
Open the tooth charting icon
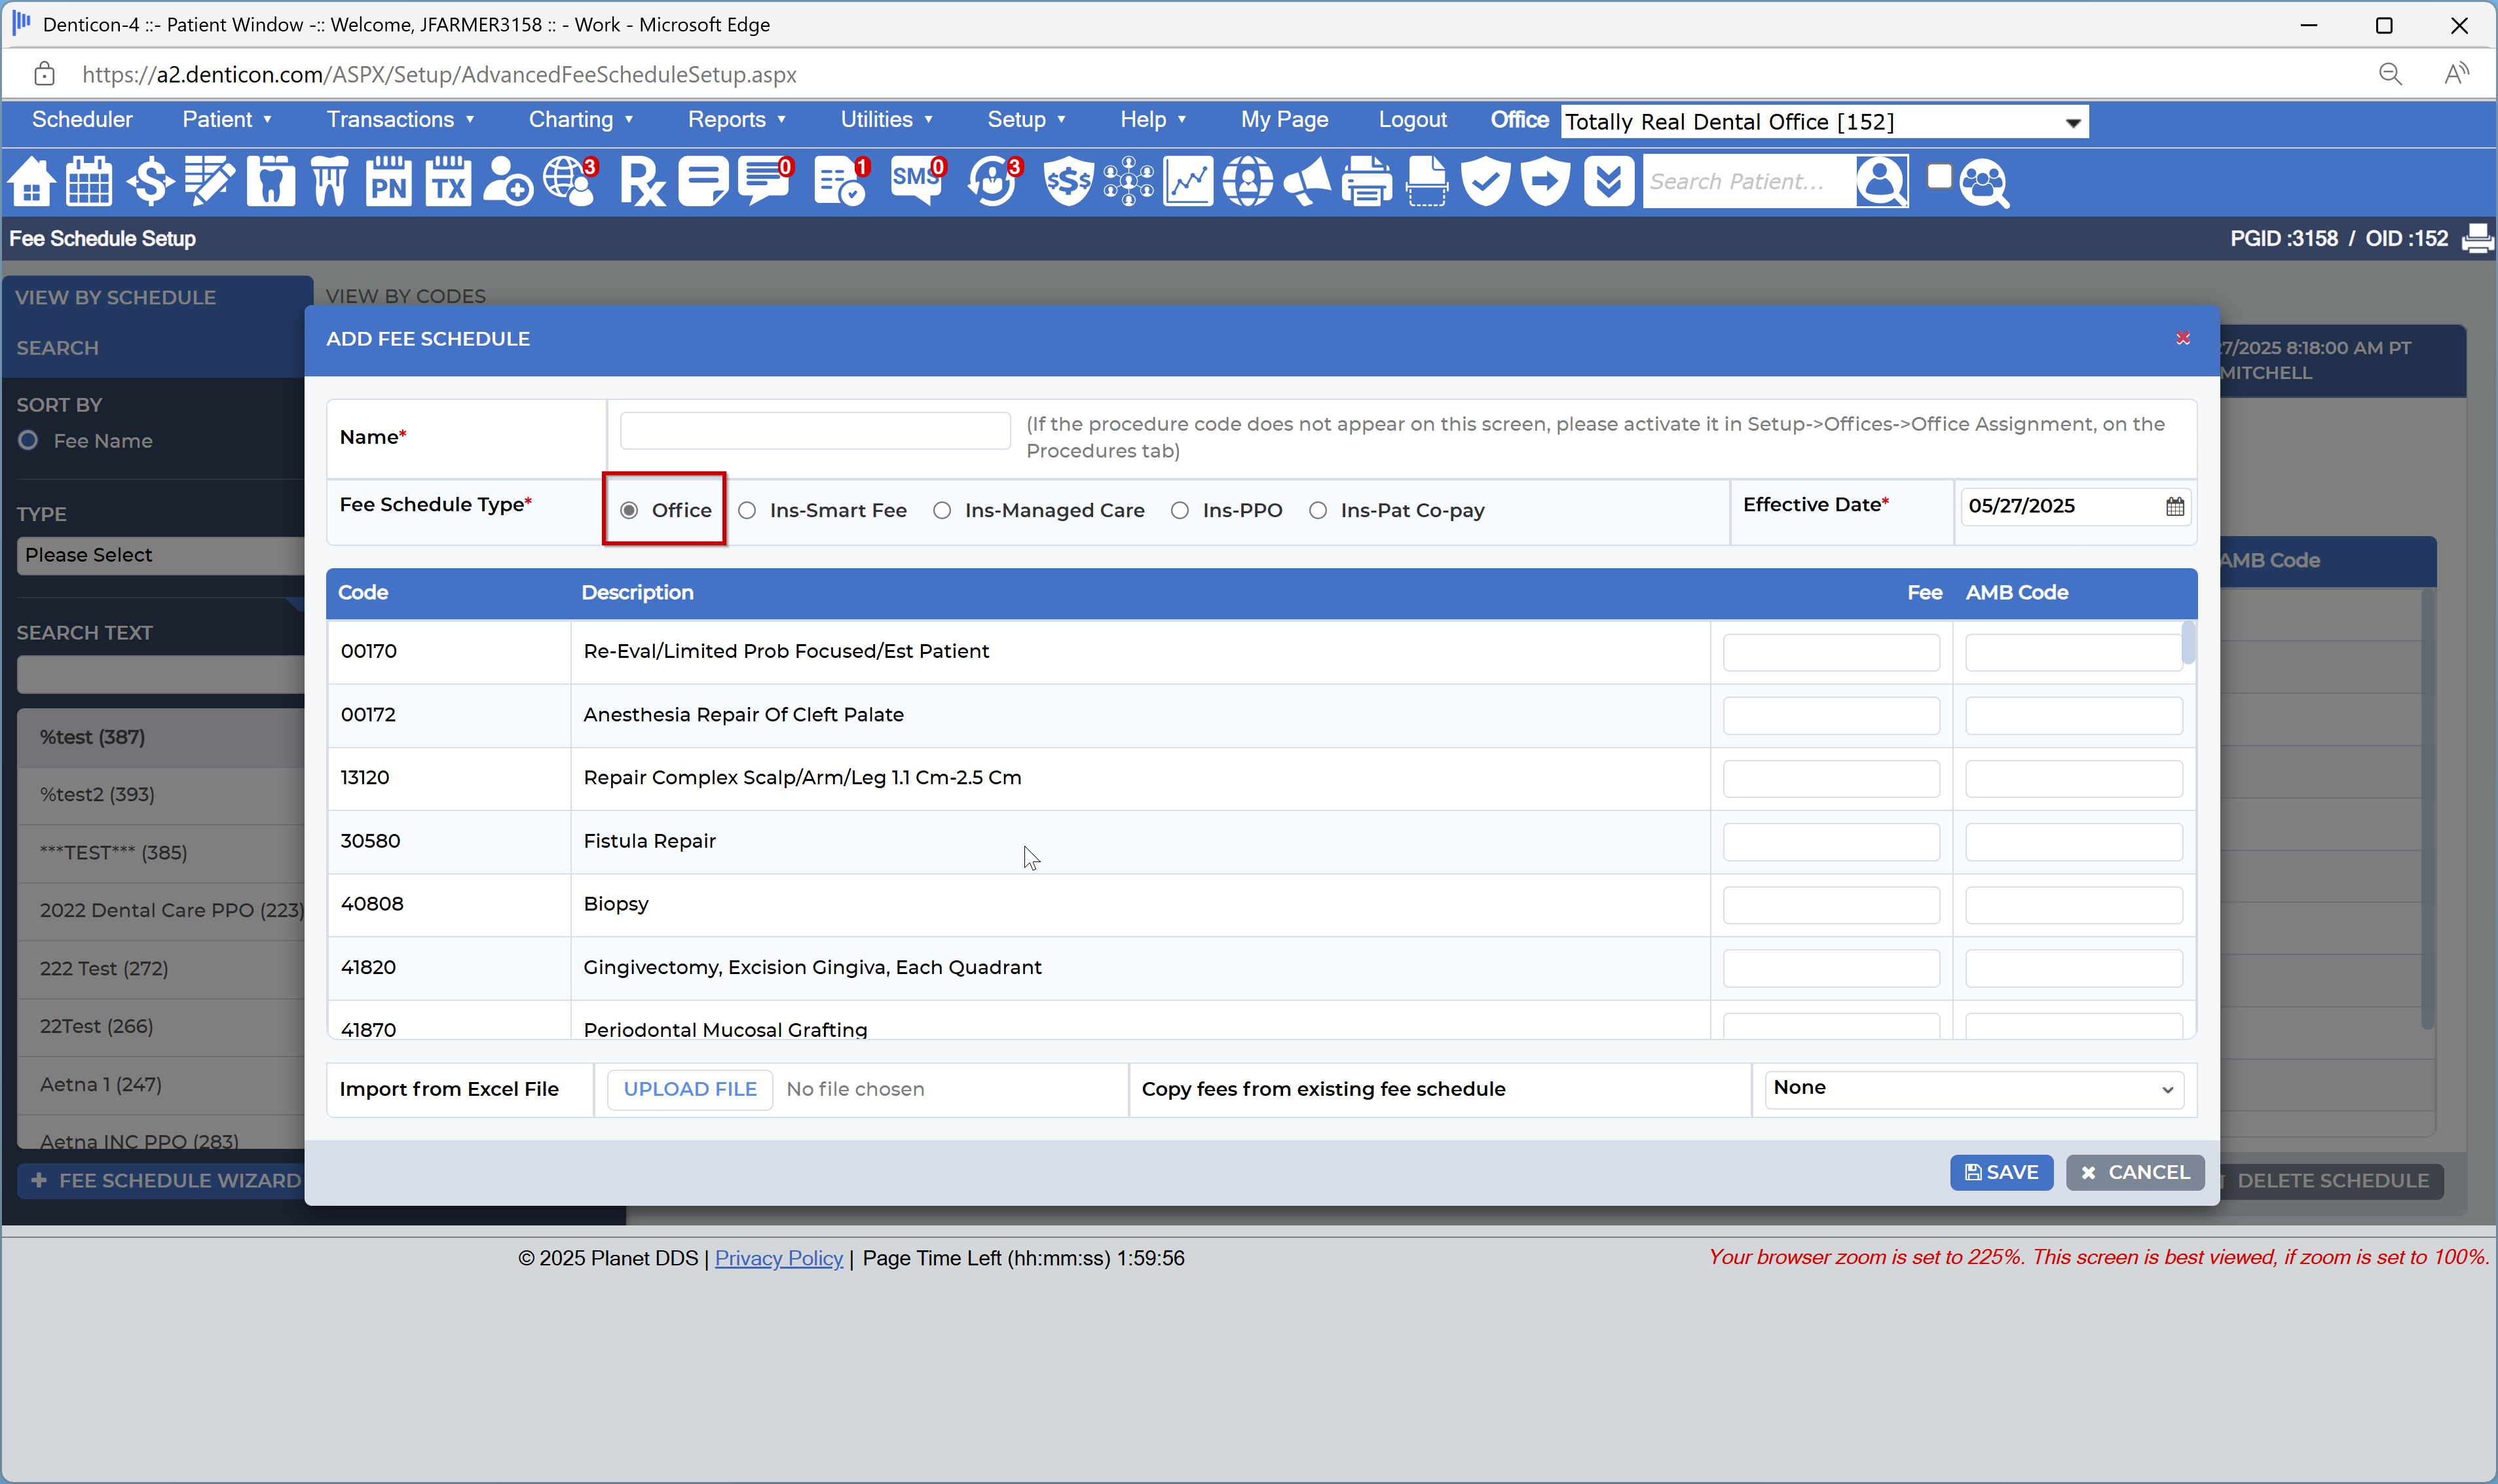point(270,182)
